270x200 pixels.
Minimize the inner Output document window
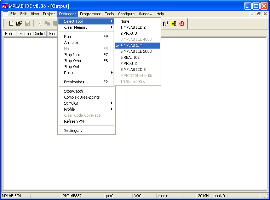coord(252,14)
